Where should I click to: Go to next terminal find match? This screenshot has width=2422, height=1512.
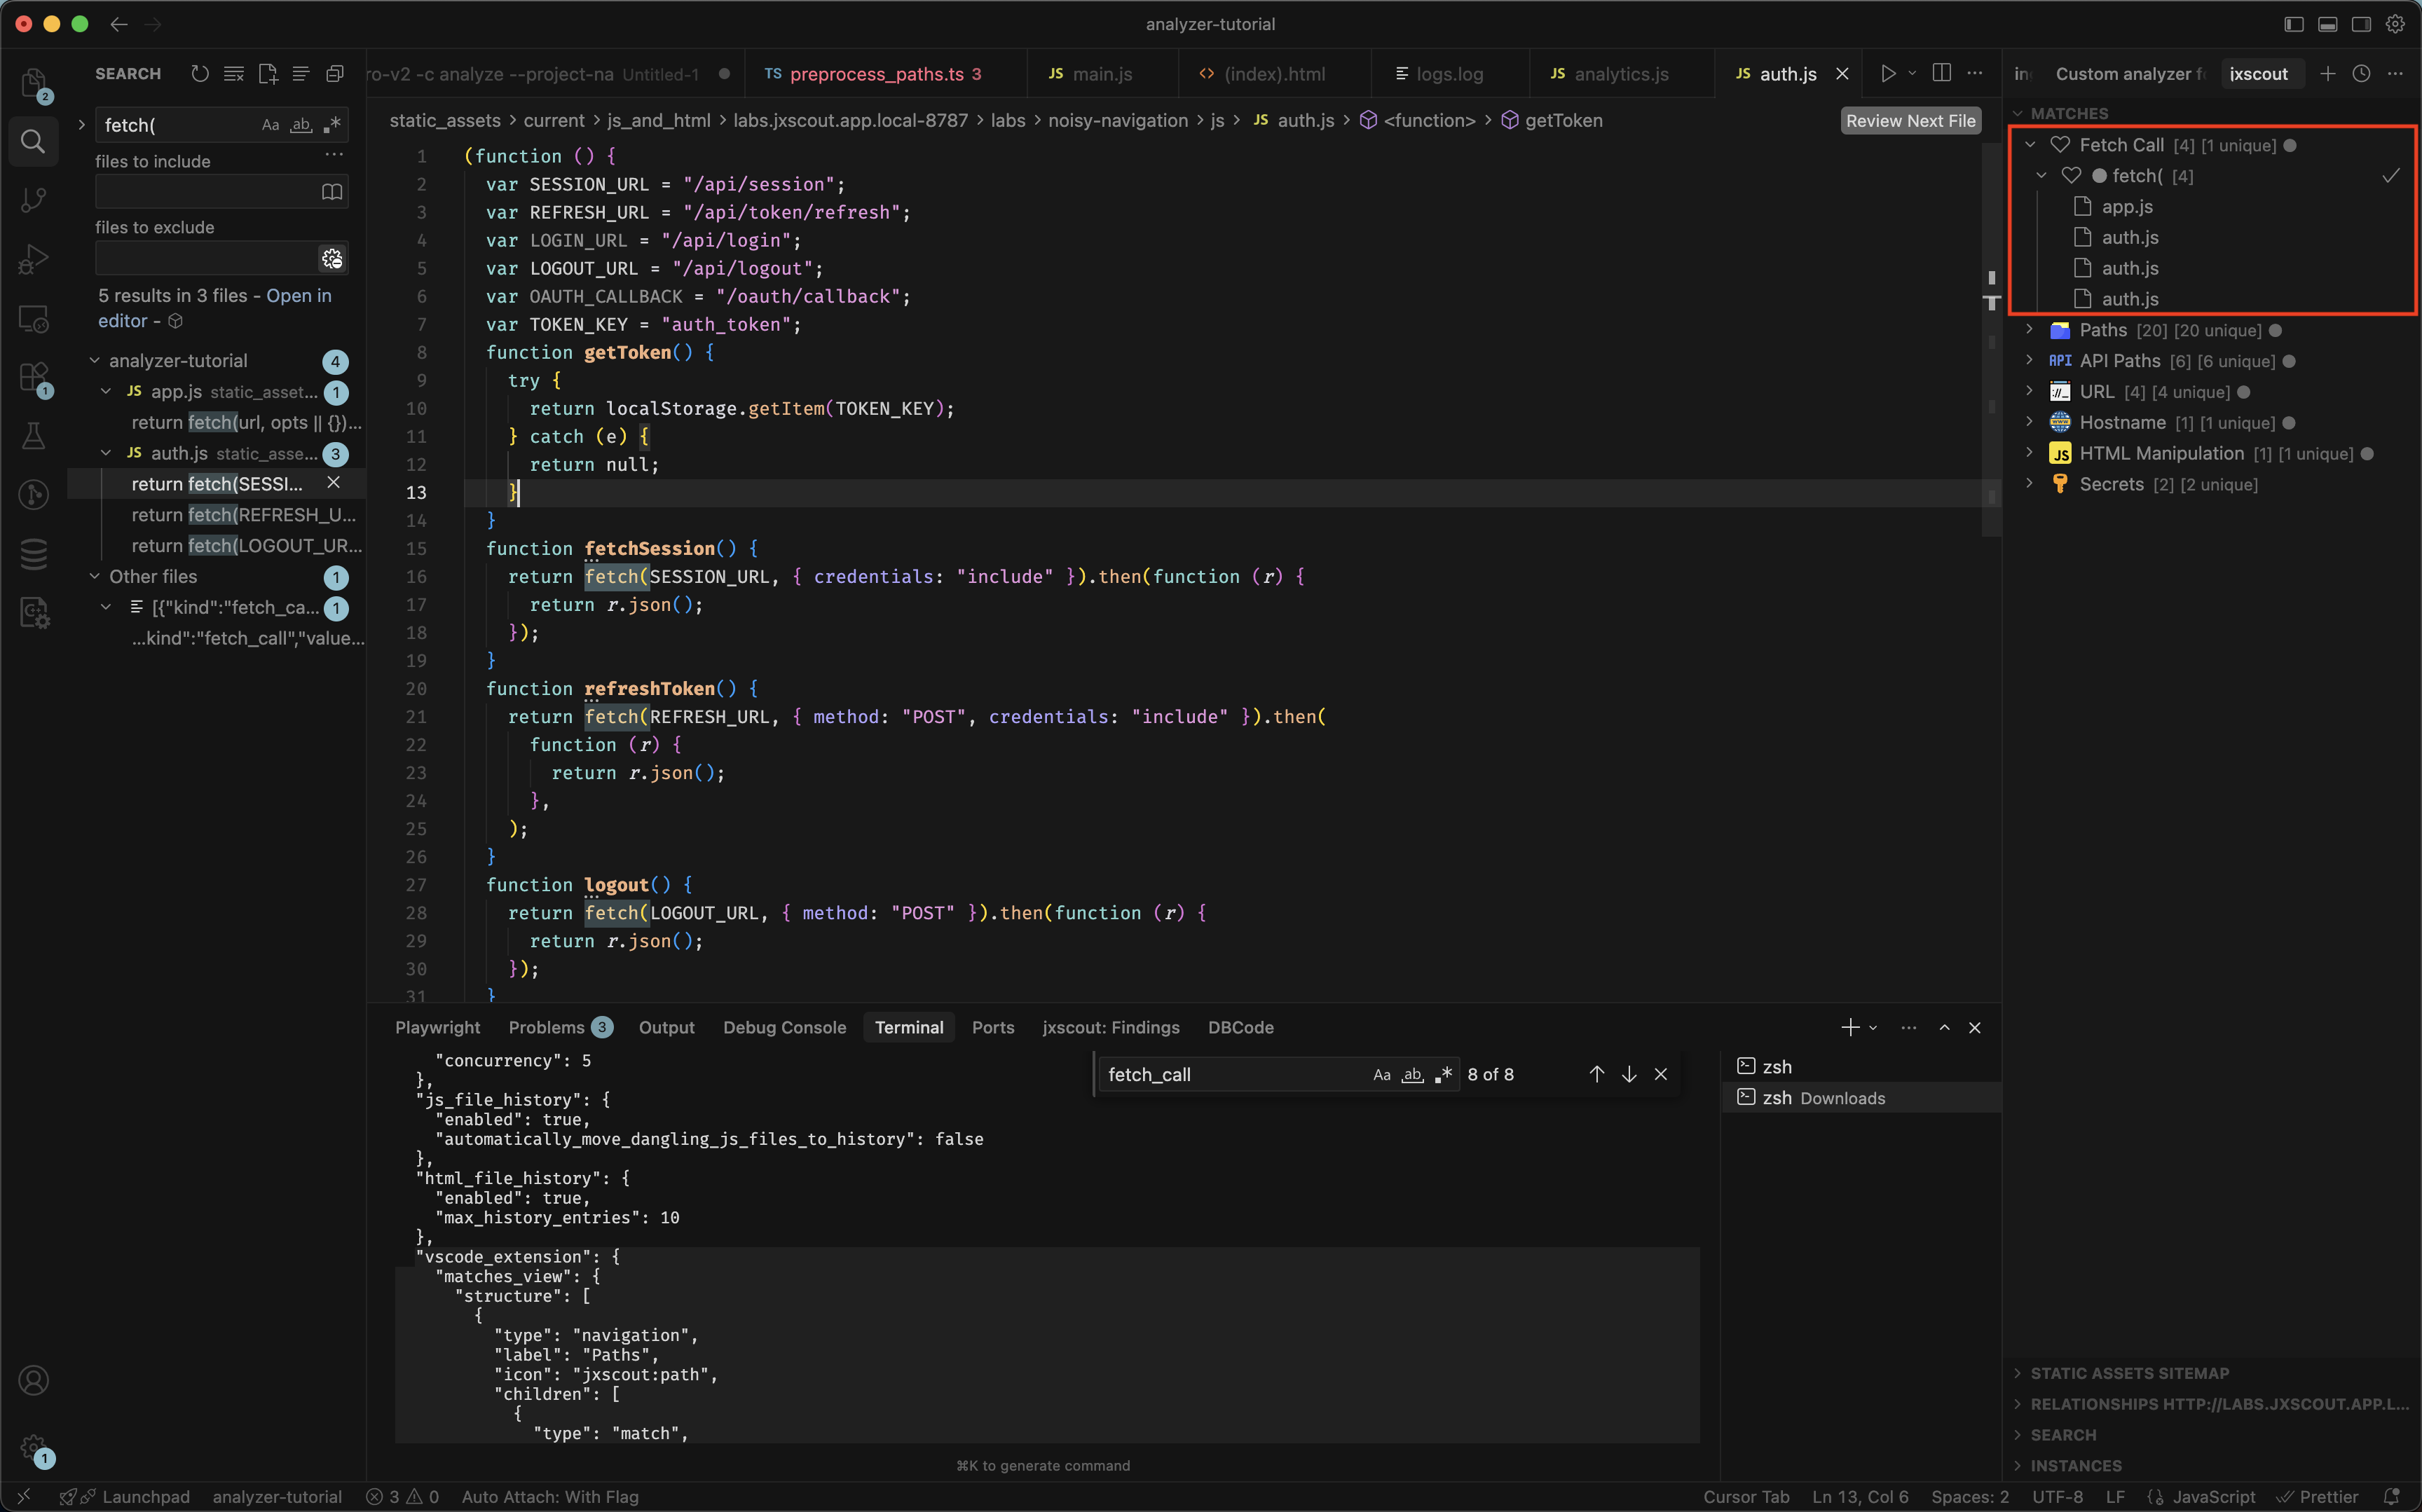click(x=1629, y=1074)
